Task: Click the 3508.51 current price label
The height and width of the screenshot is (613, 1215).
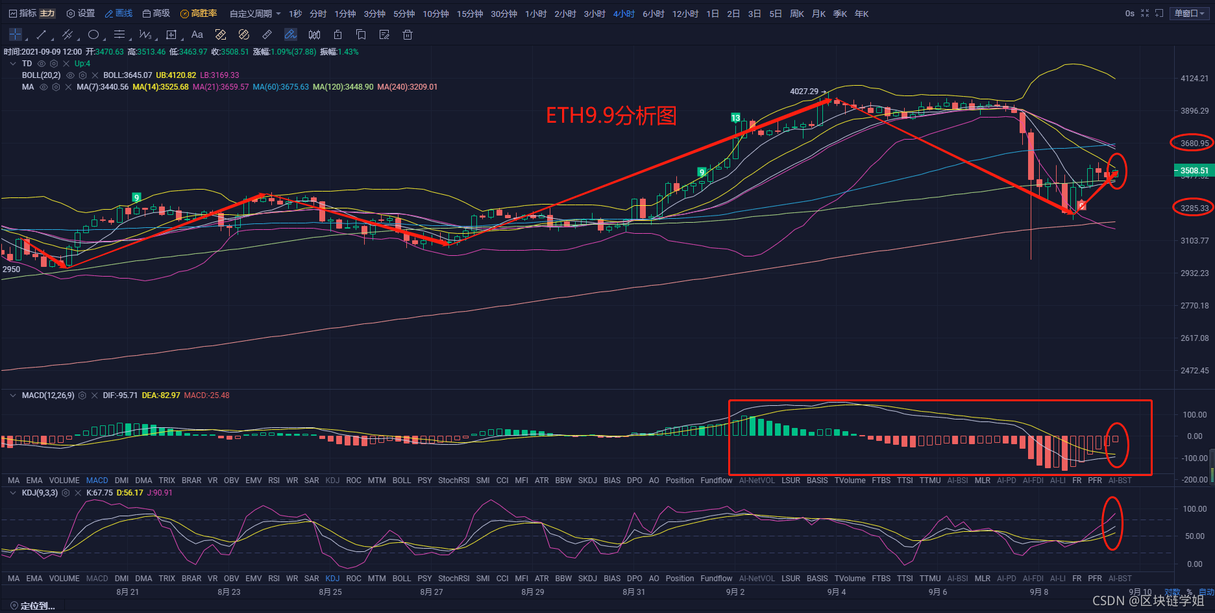Action: click(1193, 171)
